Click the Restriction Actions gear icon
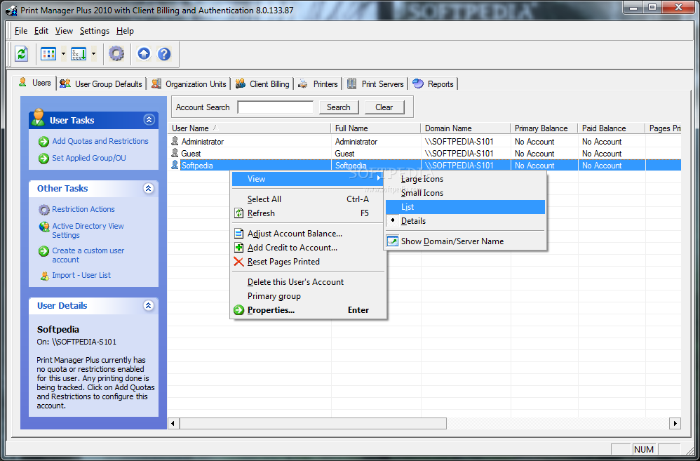The height and width of the screenshot is (461, 700). 43,210
